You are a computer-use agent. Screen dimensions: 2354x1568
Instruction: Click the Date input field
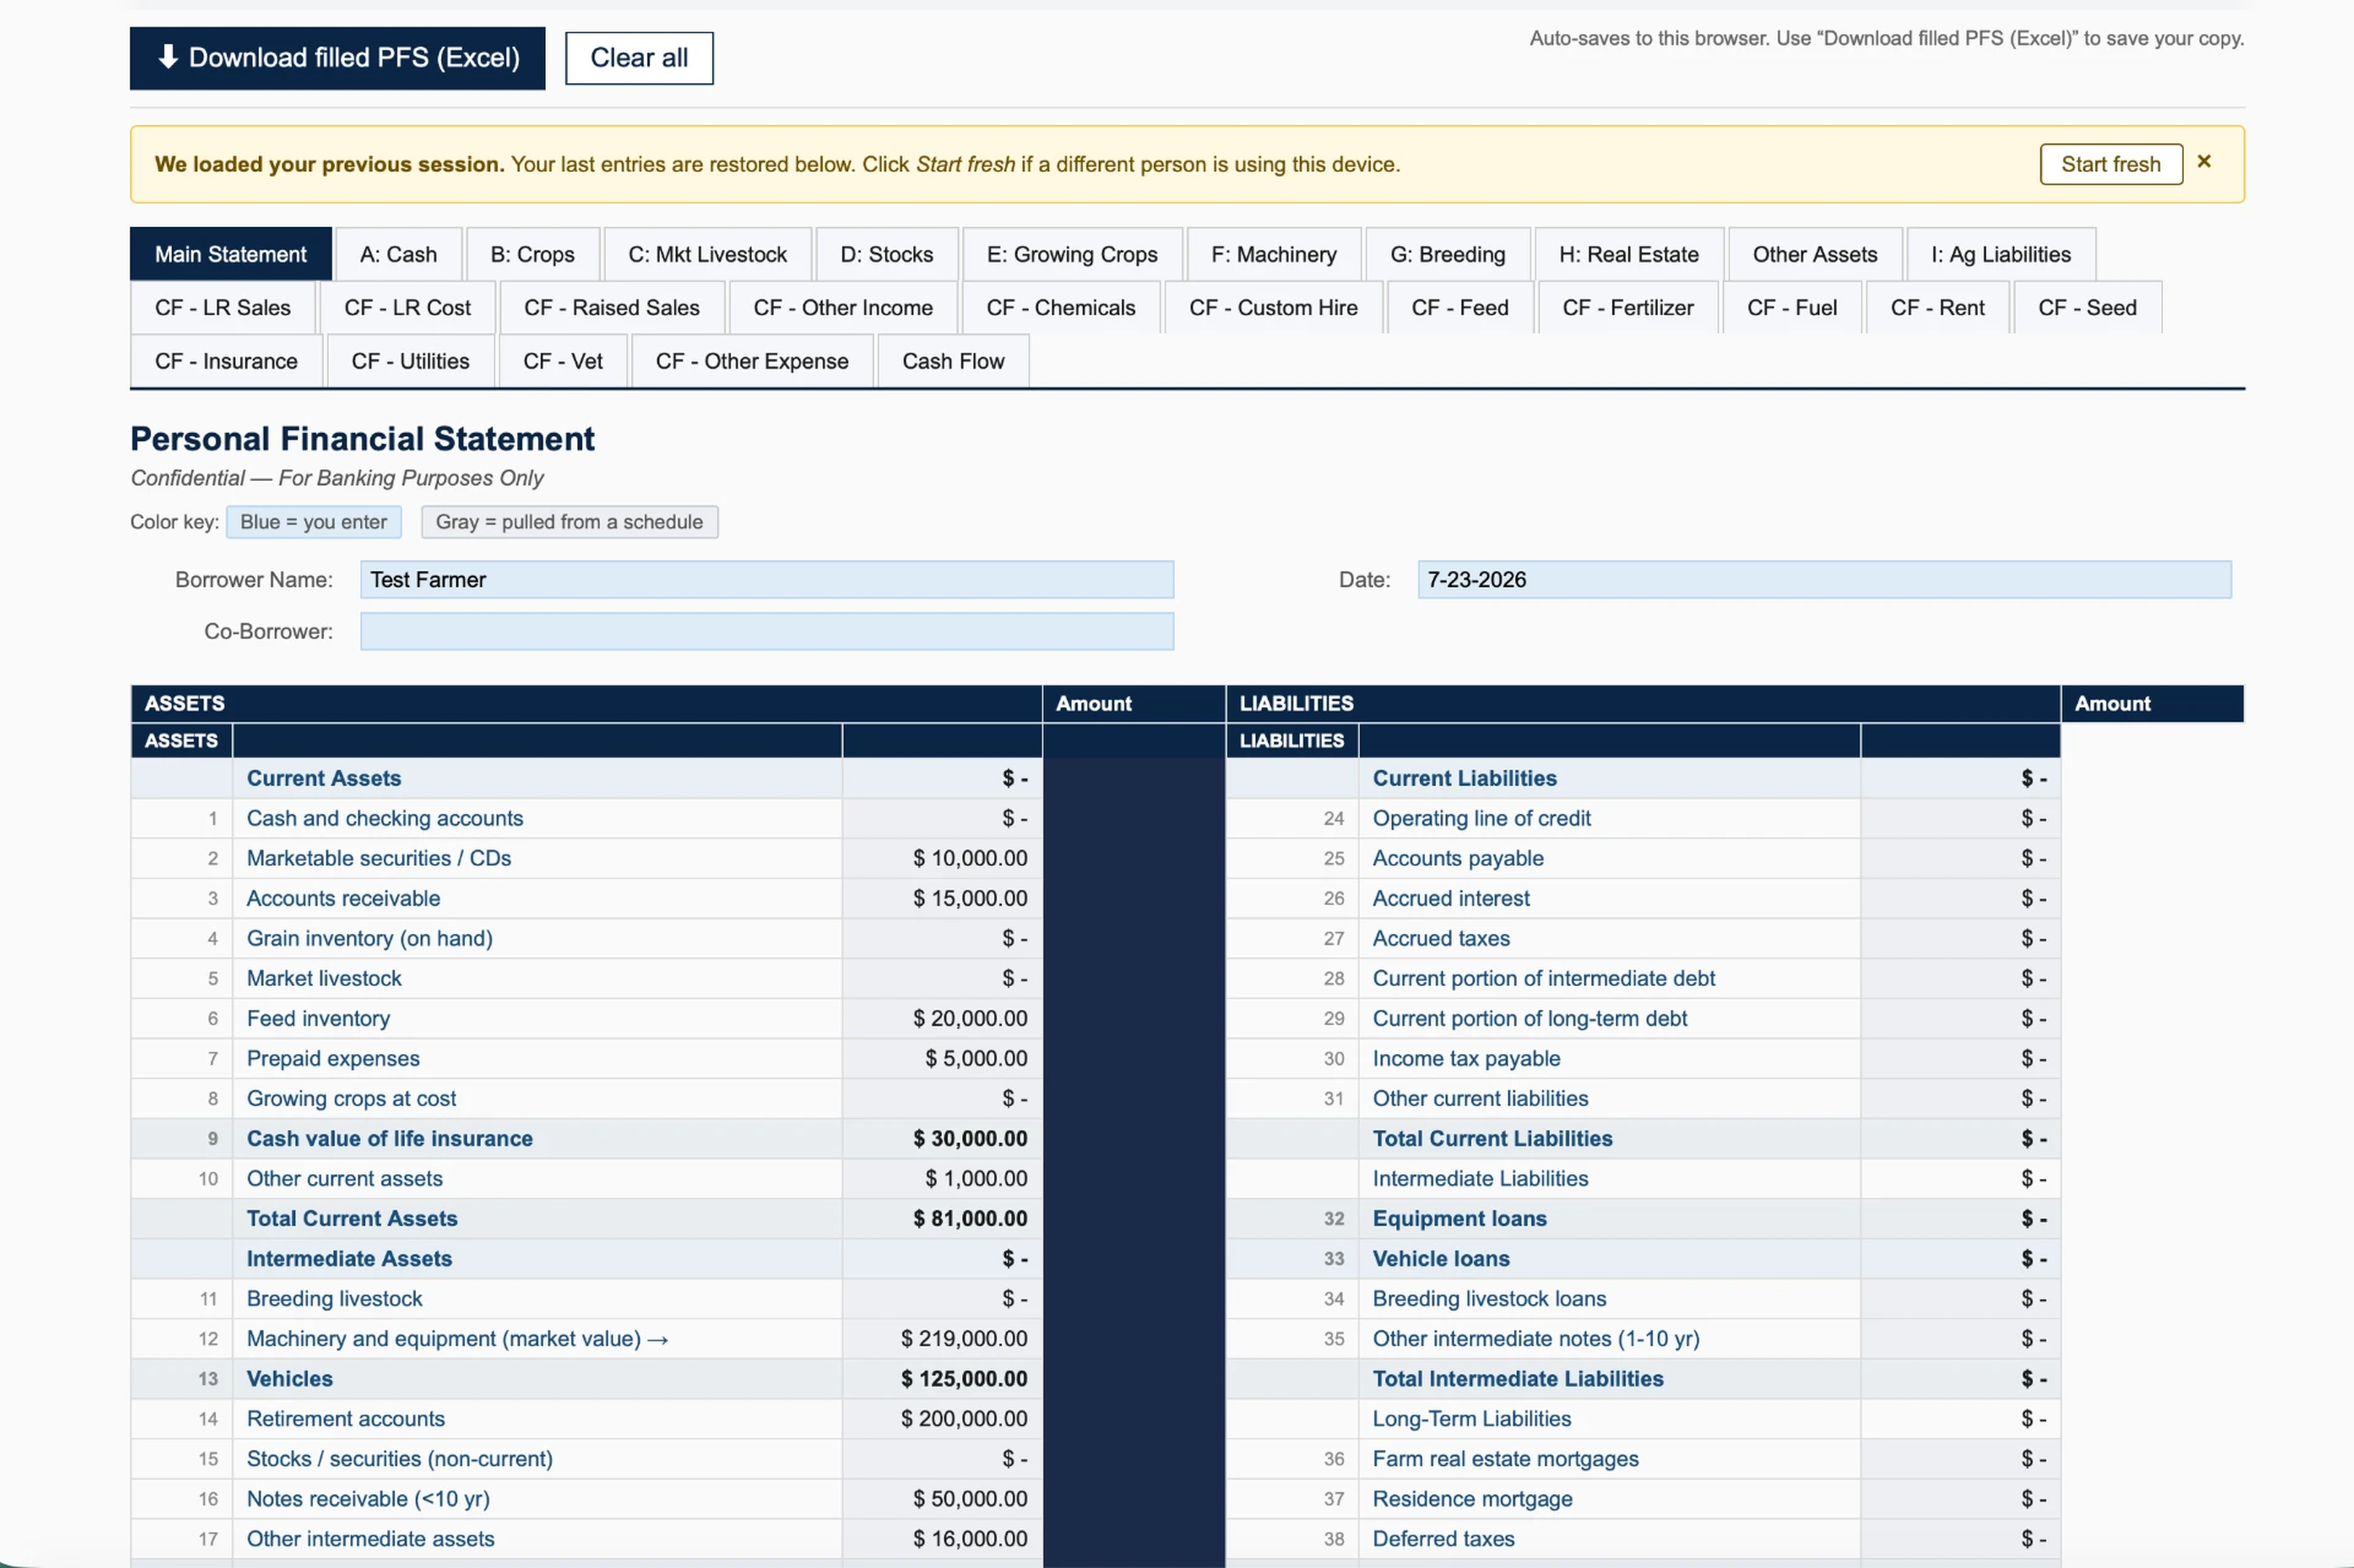1824,580
